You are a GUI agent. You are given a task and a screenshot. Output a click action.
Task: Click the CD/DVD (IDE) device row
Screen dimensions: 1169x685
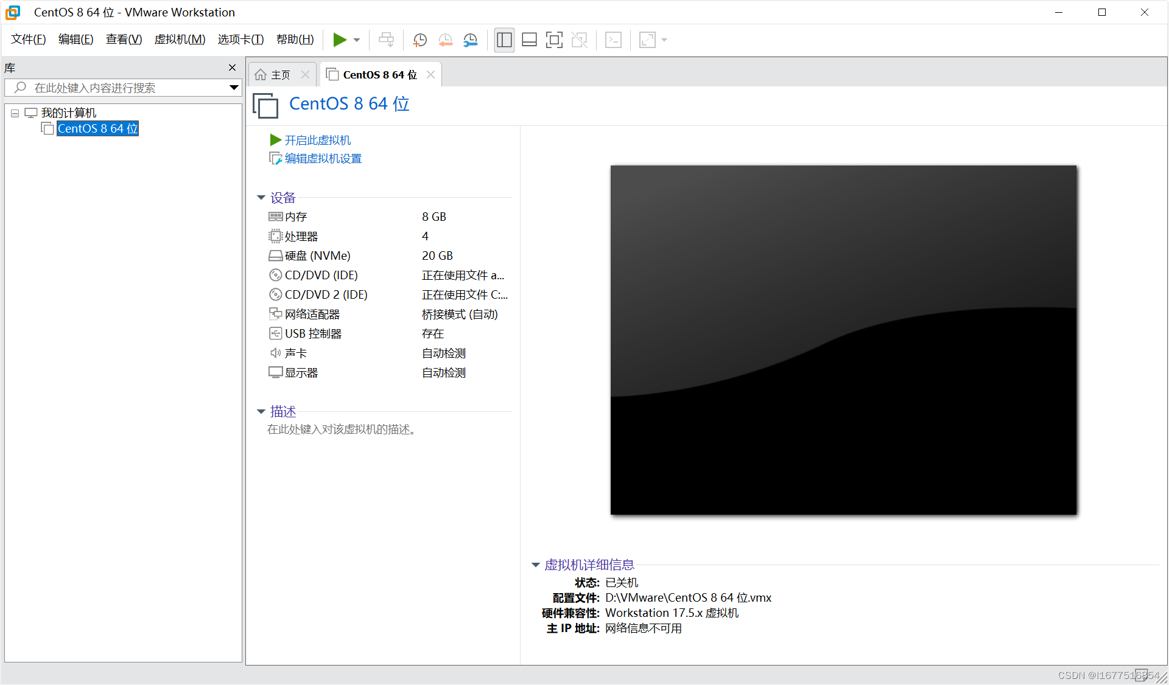click(388, 276)
